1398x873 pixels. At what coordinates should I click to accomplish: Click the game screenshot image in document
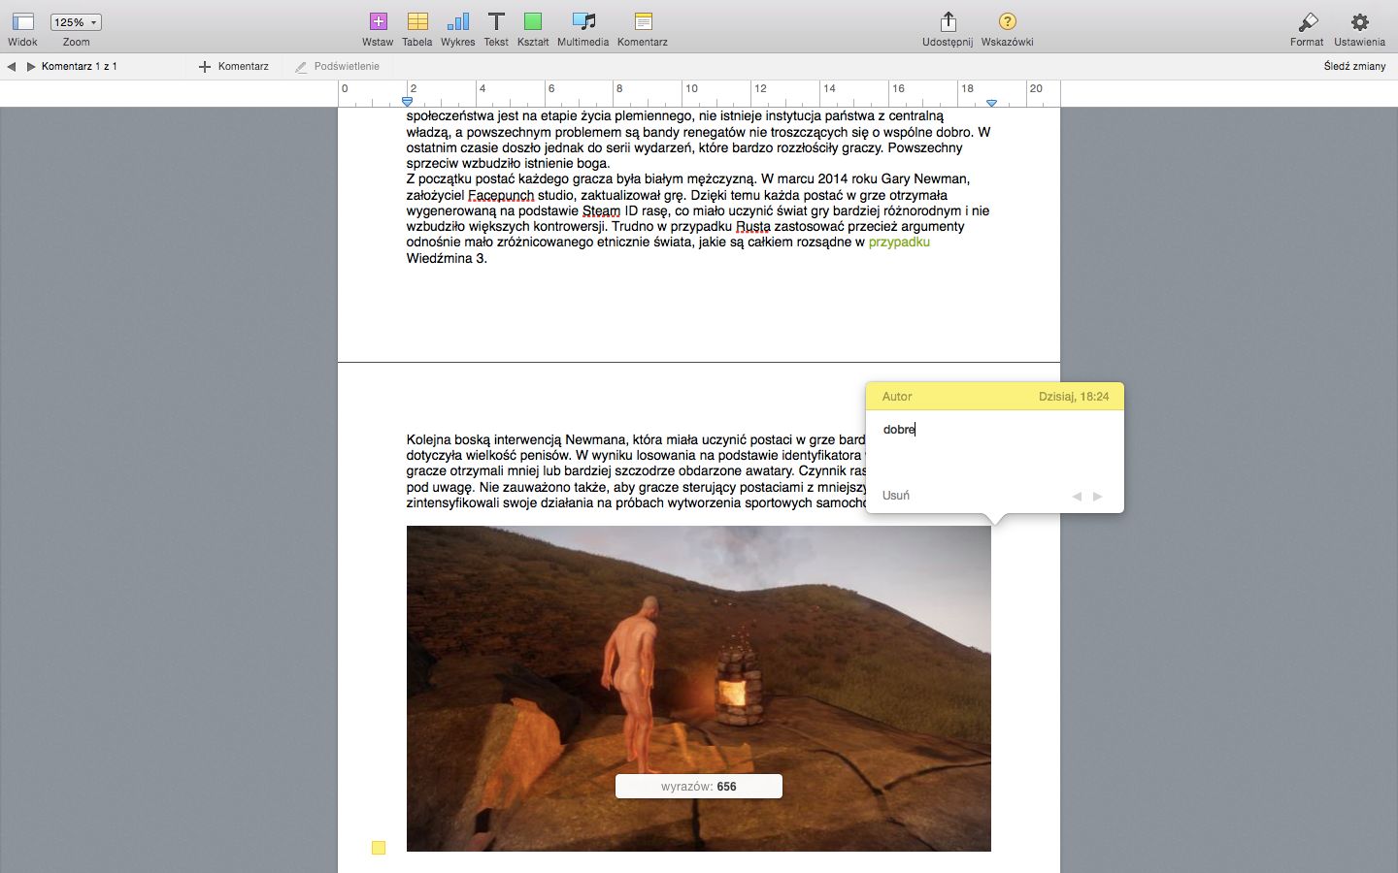[x=699, y=689]
